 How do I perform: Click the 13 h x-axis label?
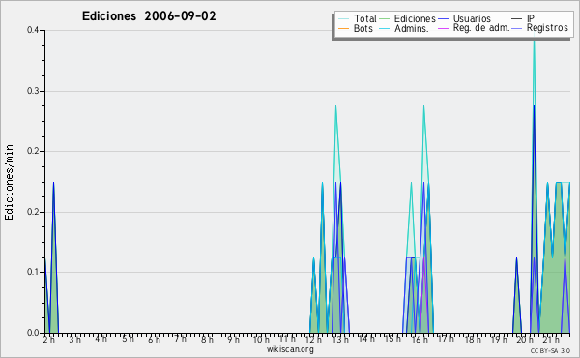tap(340, 340)
